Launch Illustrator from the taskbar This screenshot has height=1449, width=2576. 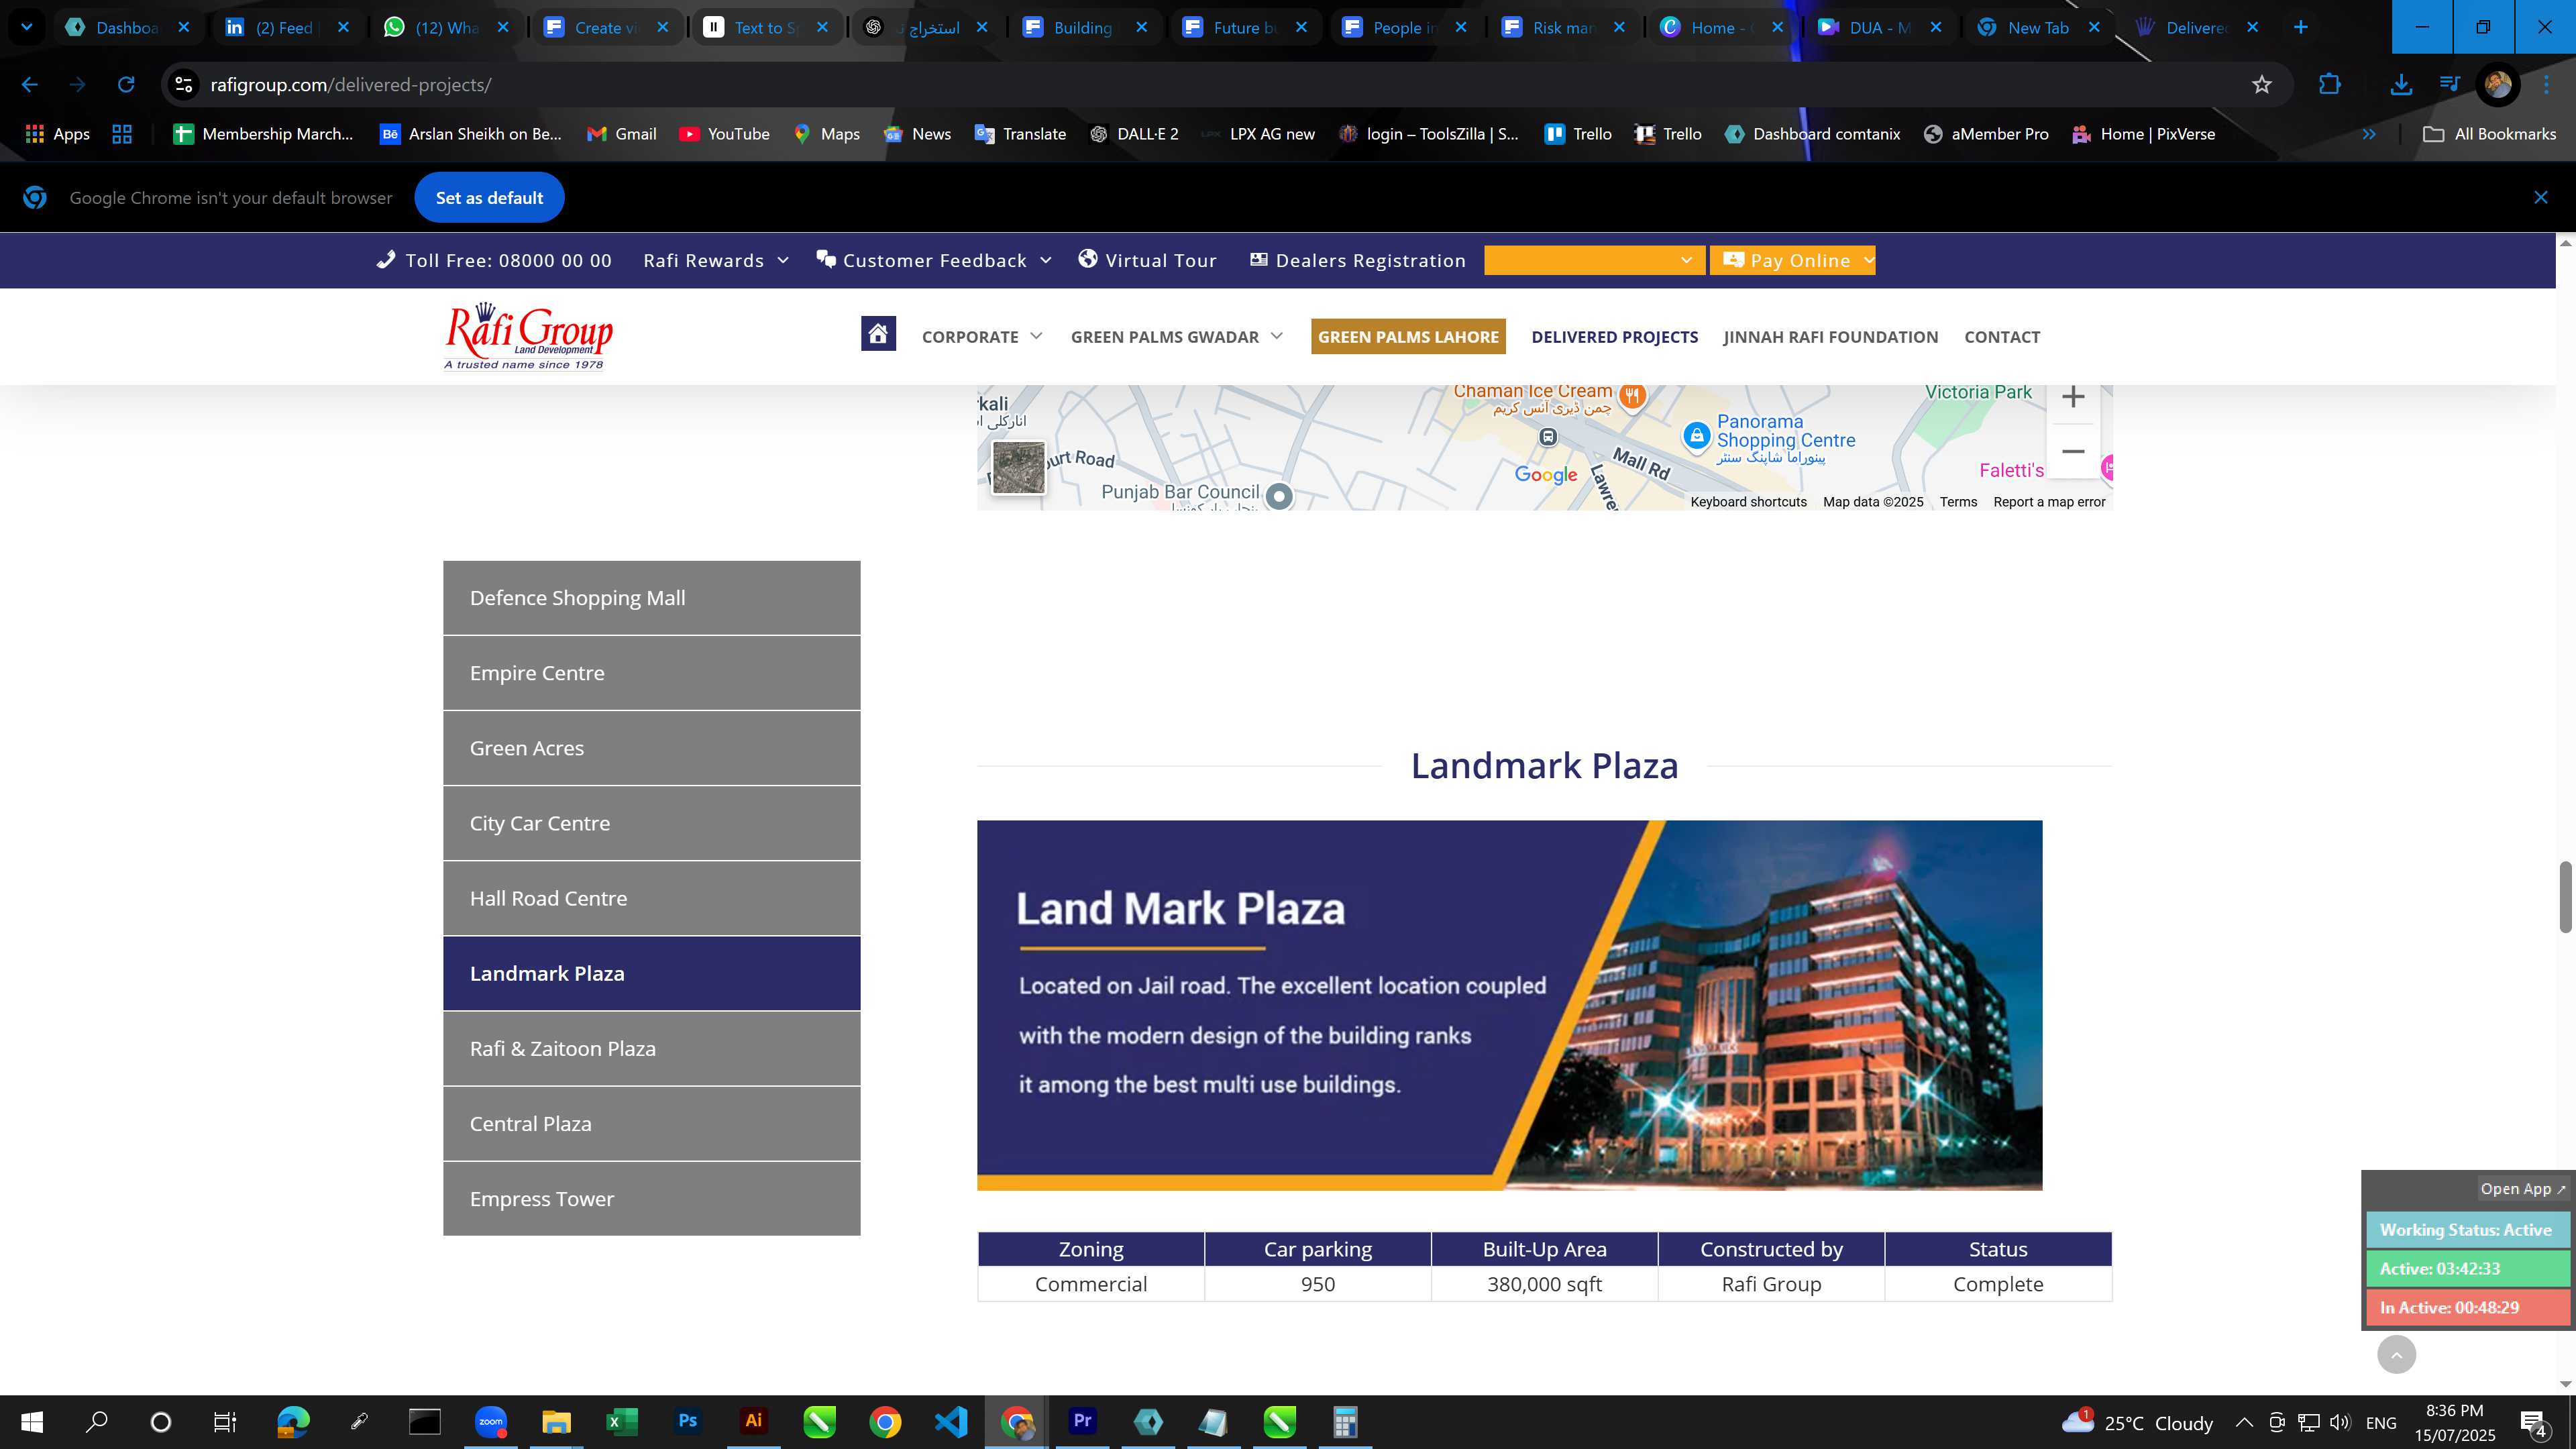pyautogui.click(x=754, y=1421)
